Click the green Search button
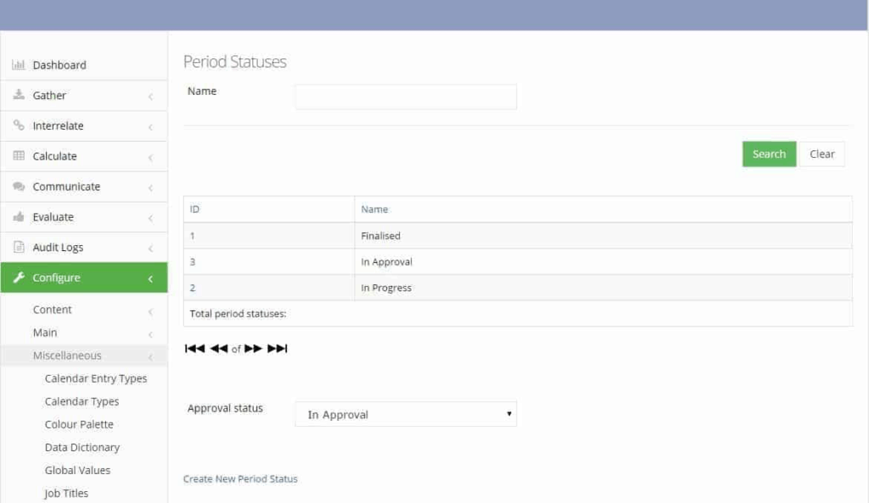This screenshot has height=503, width=869. [x=769, y=154]
